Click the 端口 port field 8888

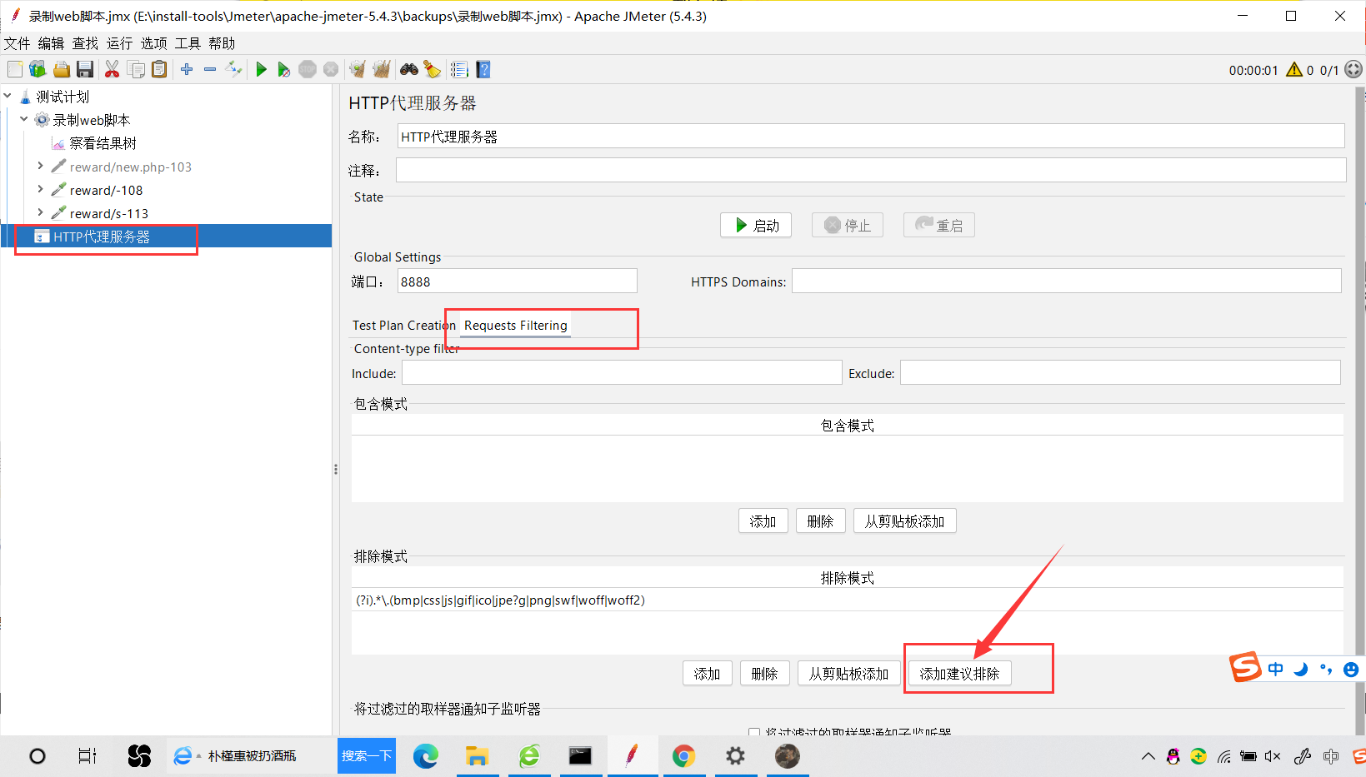[518, 281]
